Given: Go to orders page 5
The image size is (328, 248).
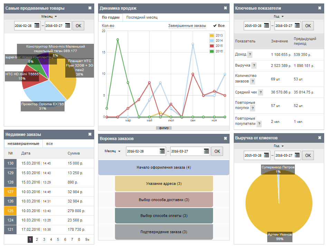Looking at the screenshot, I should [58, 239].
